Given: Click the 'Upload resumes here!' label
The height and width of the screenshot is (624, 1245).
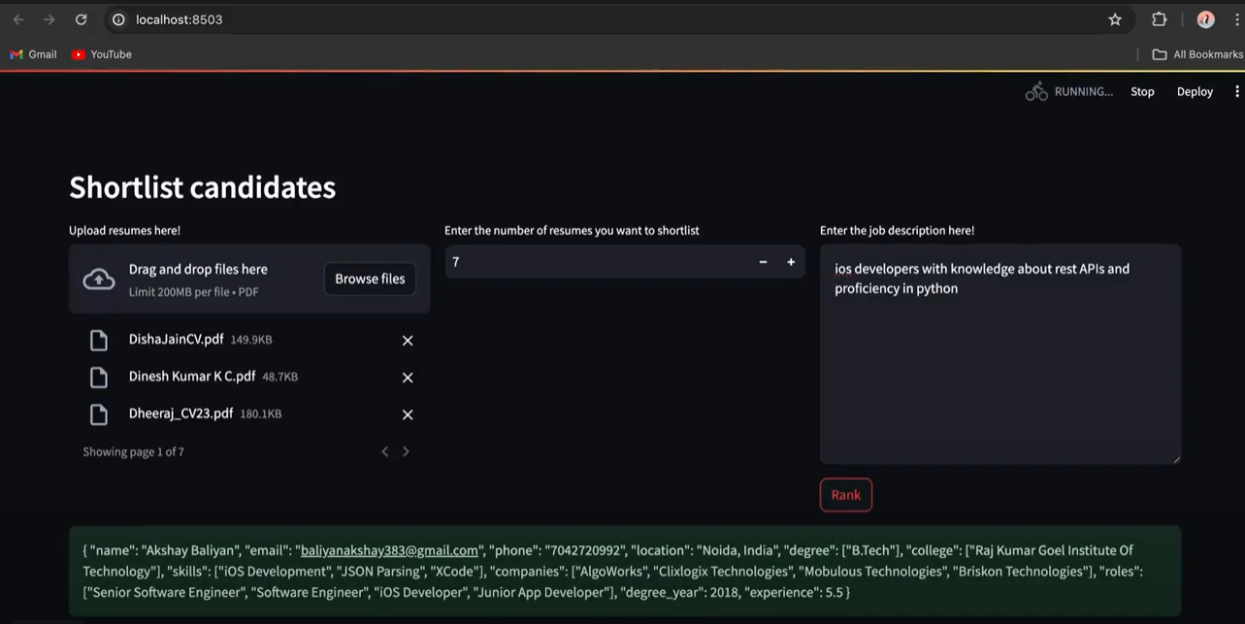Looking at the screenshot, I should [x=124, y=230].
